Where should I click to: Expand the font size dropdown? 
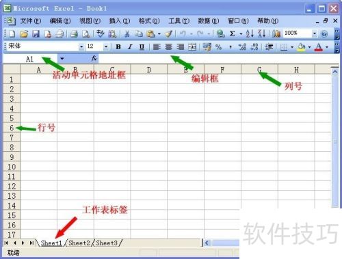click(106, 47)
